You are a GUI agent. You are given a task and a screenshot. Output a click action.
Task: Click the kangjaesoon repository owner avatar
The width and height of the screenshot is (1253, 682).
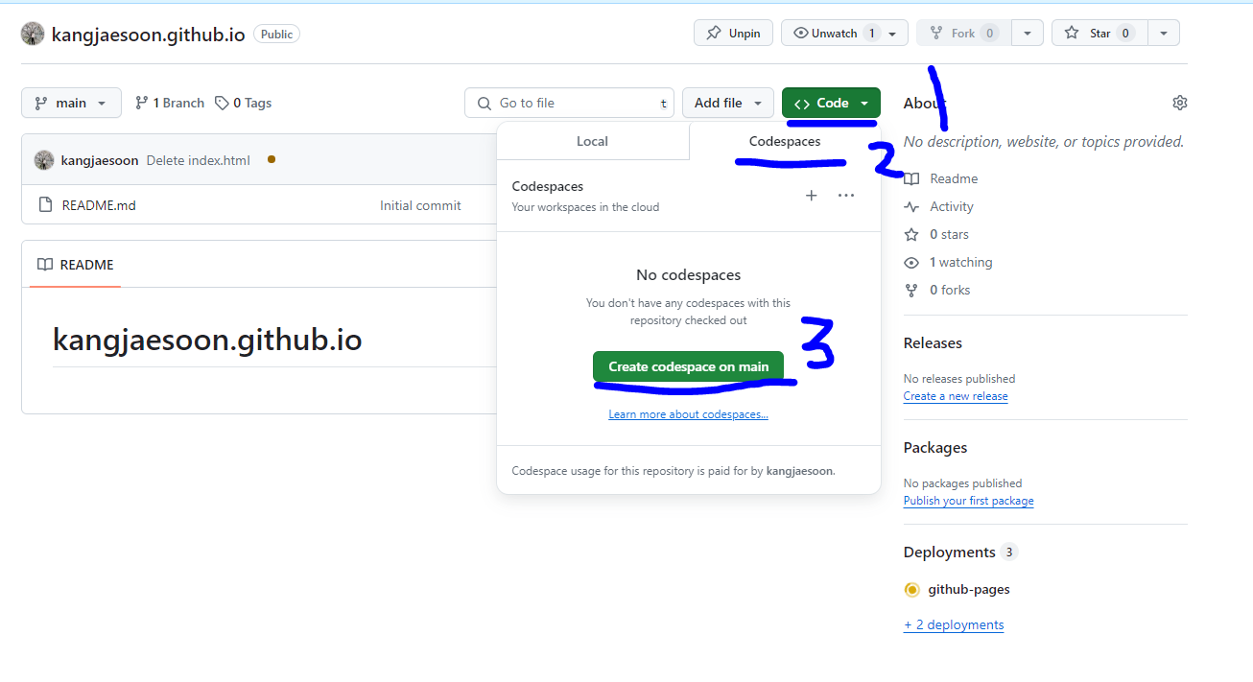pyautogui.click(x=32, y=34)
